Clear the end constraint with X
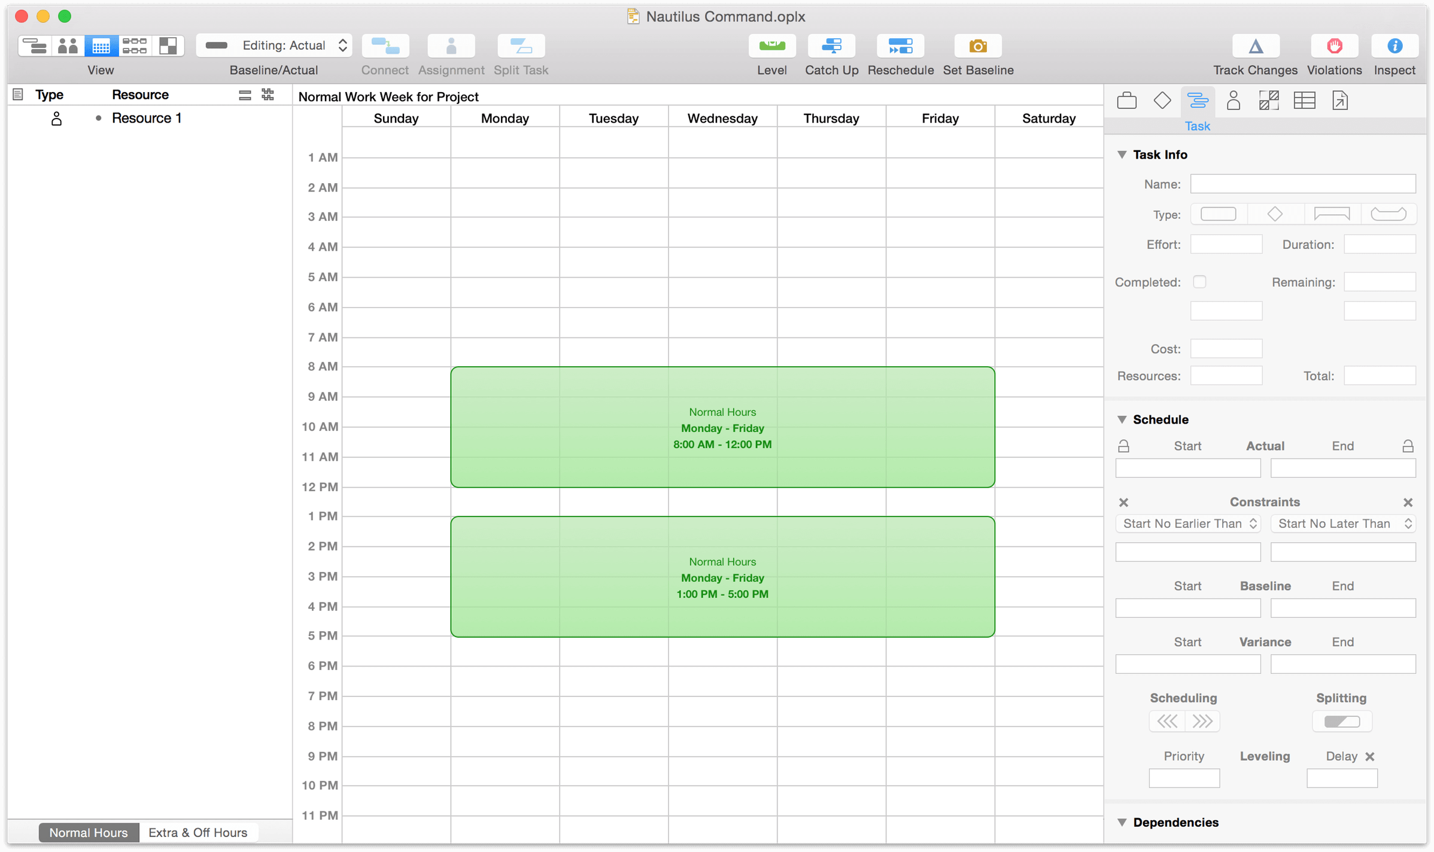This screenshot has height=852, width=1434. 1408,503
